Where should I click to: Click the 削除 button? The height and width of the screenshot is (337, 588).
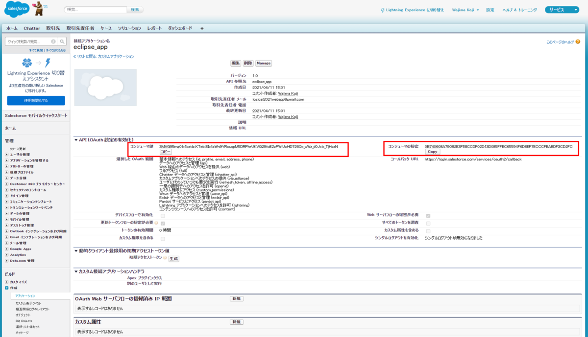pos(248,63)
